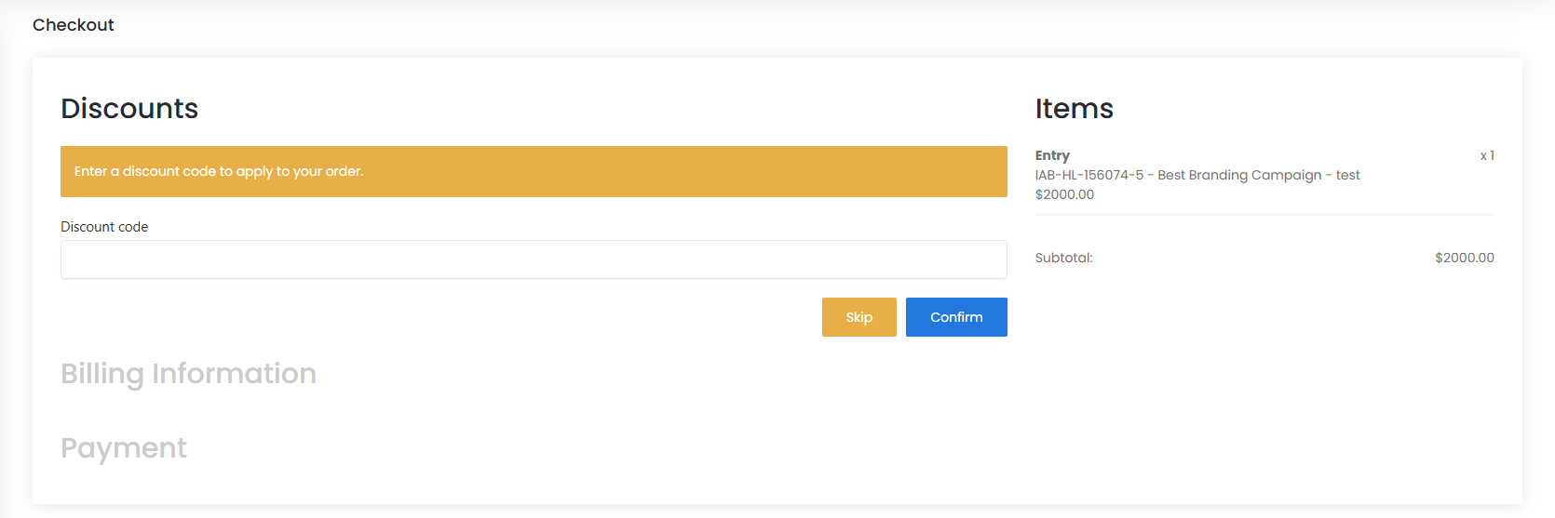Click the x1 item quantity

tap(1487, 155)
